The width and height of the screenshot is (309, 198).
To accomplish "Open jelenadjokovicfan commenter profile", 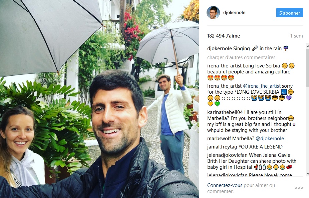I will (227, 155).
